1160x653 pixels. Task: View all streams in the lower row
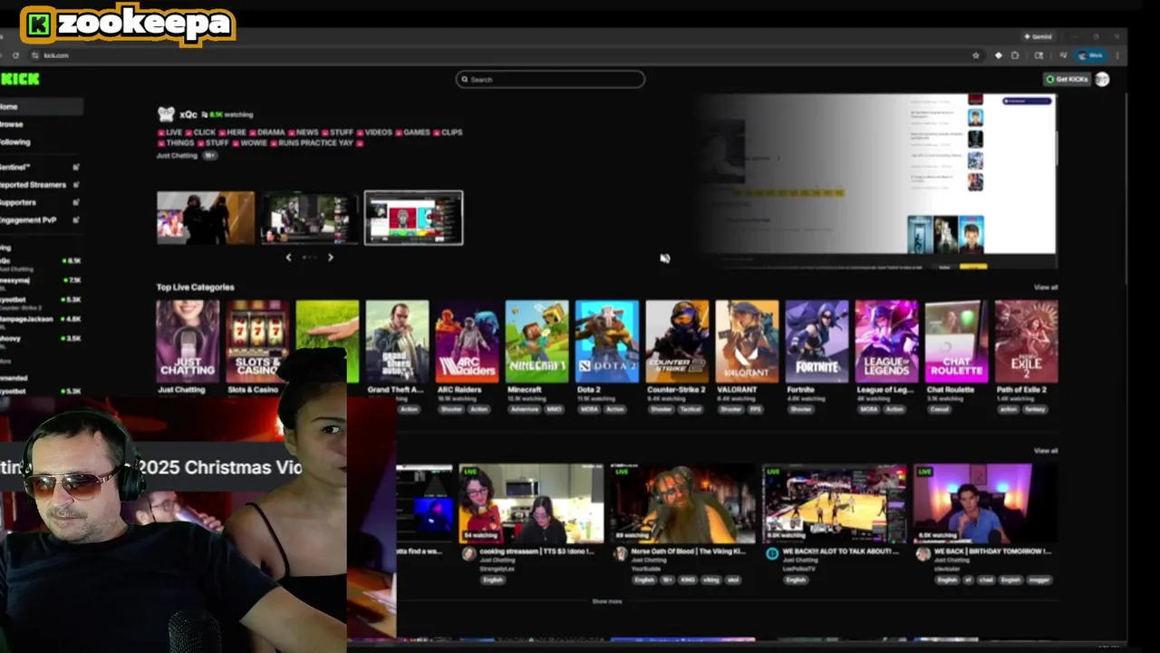click(x=1046, y=451)
